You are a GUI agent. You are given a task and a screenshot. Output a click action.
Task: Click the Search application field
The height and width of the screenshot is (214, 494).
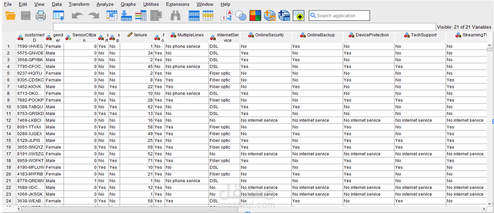(339, 16)
